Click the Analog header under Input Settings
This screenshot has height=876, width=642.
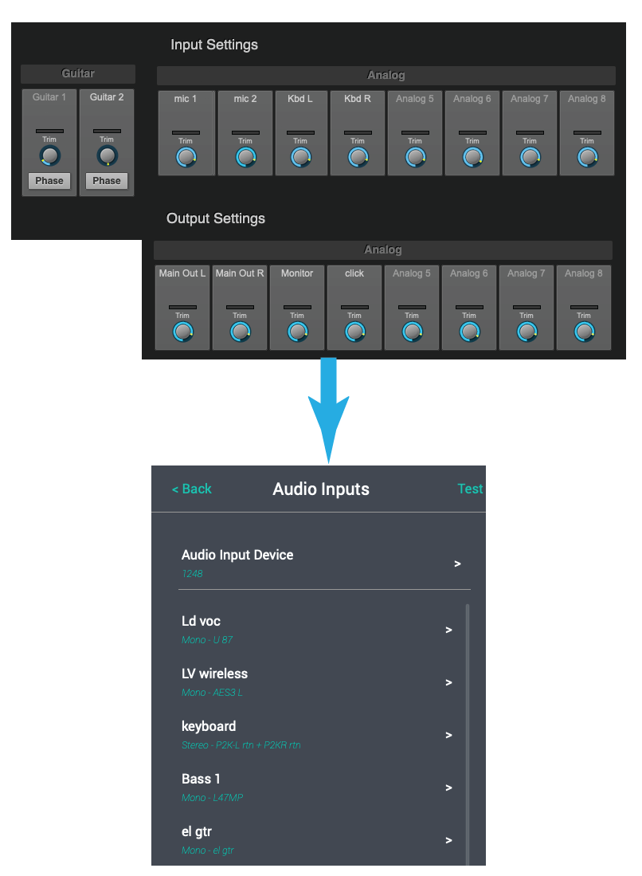386,76
